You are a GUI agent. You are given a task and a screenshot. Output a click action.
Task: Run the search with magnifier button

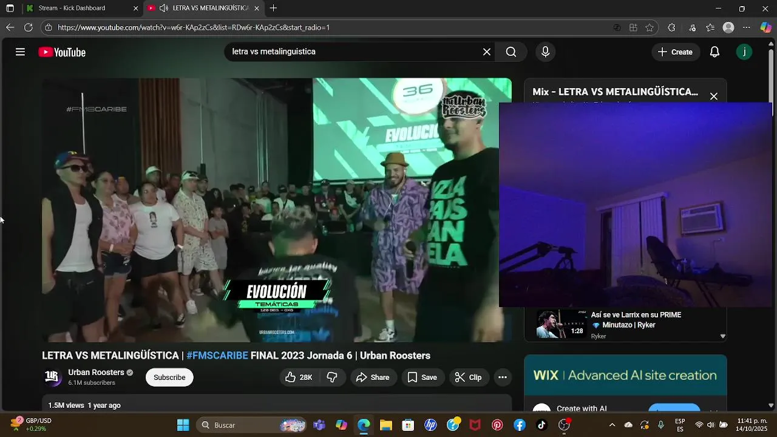[x=511, y=52]
